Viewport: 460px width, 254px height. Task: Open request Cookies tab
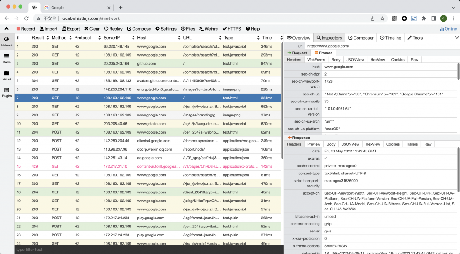tap(398, 59)
